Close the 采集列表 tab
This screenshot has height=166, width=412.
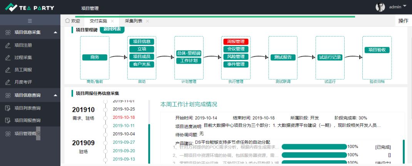(147, 21)
